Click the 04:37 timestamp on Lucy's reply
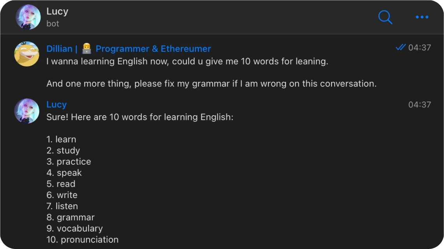The height and width of the screenshot is (249, 444). (419, 105)
